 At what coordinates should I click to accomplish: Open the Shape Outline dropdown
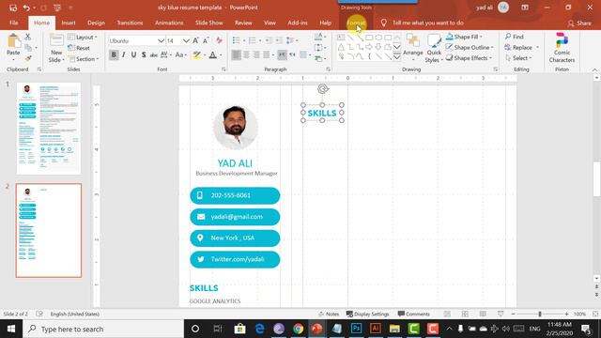coord(470,48)
